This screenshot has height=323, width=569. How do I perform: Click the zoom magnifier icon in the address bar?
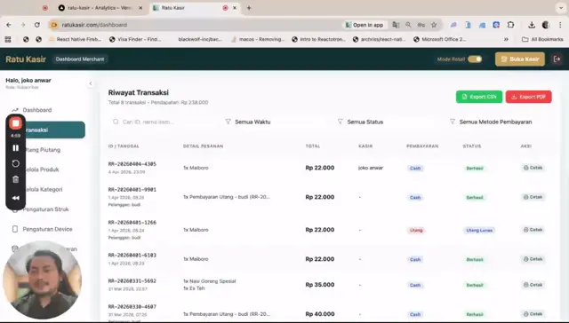coord(408,25)
